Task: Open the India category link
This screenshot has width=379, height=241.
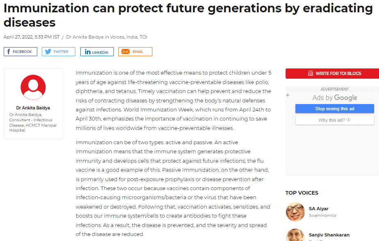Action: pyautogui.click(x=132, y=37)
